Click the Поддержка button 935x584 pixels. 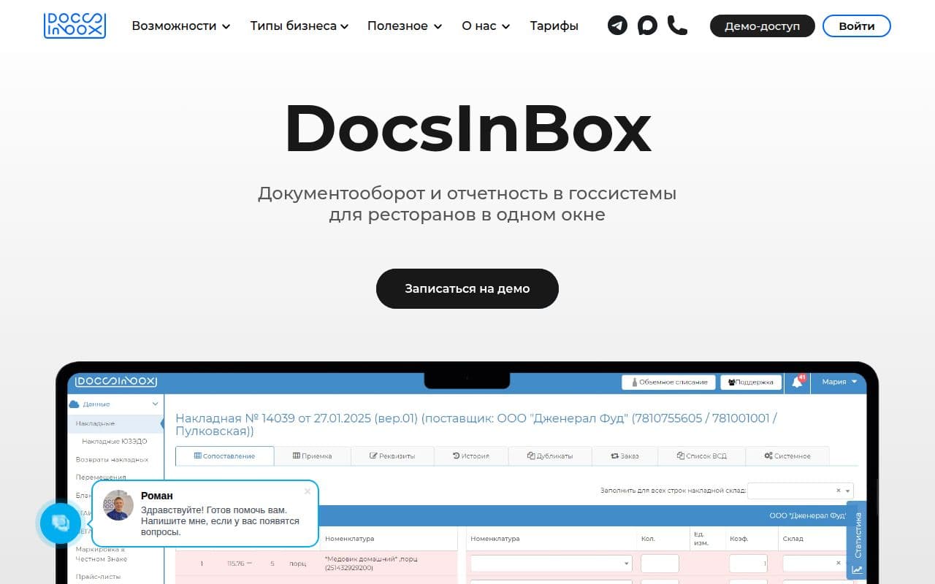point(751,382)
